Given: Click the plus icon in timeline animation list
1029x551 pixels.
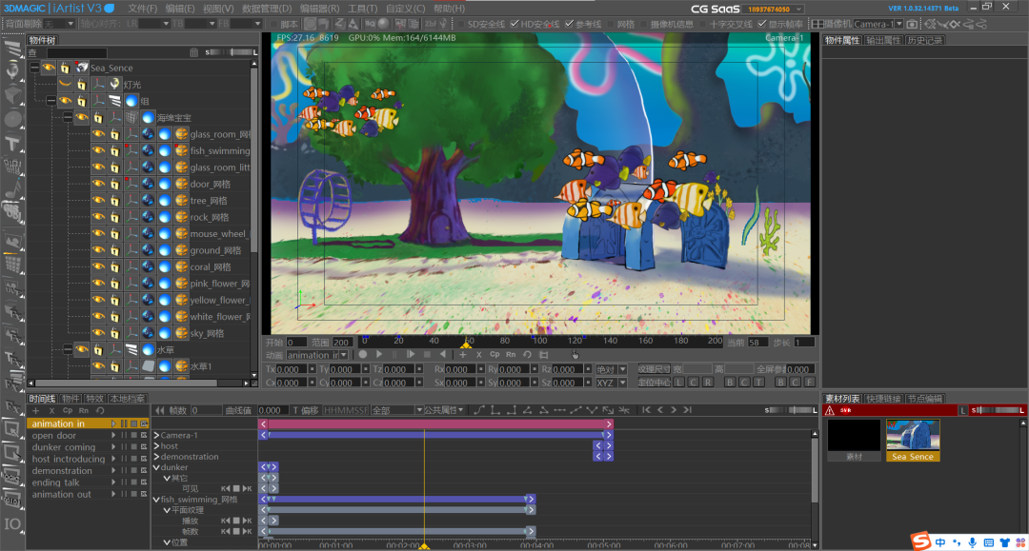Looking at the screenshot, I should tap(36, 411).
